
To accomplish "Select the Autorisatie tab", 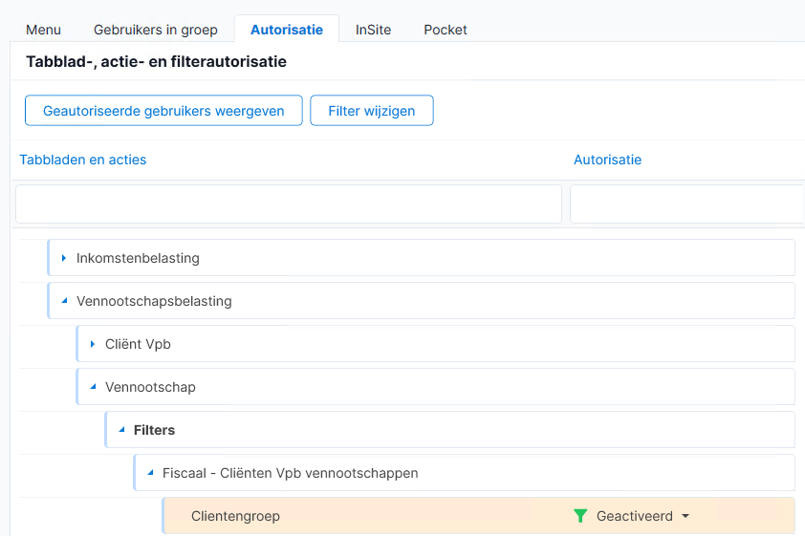I will 287,30.
